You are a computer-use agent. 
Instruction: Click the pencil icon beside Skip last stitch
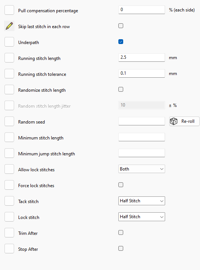click(x=9, y=26)
